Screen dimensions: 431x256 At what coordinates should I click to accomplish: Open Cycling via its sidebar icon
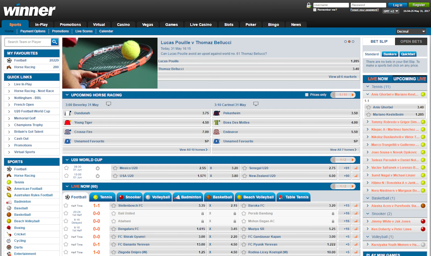(9, 241)
